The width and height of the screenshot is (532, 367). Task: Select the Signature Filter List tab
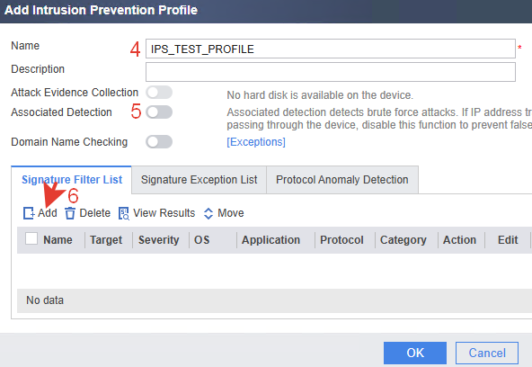click(72, 180)
